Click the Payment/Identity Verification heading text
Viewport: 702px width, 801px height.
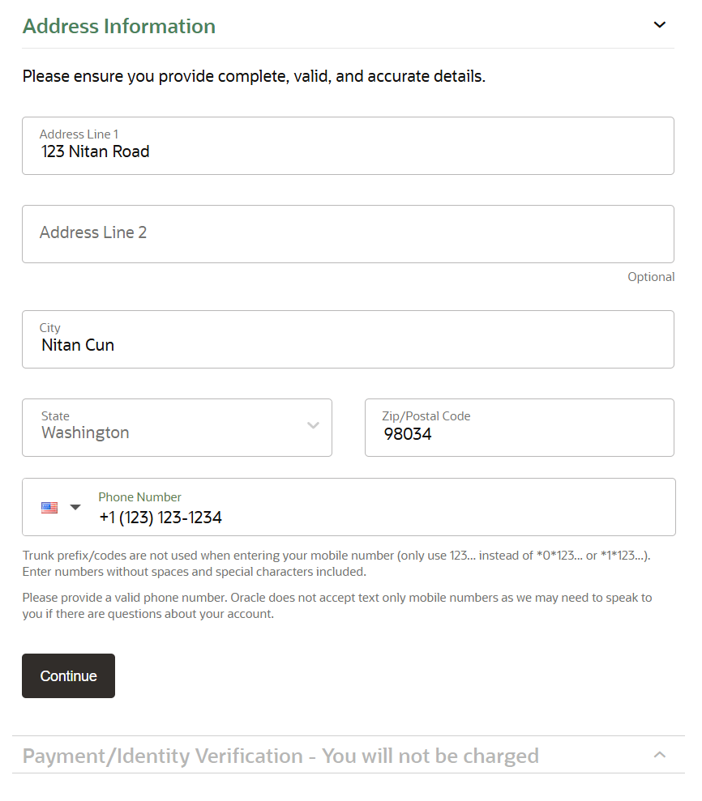280,756
